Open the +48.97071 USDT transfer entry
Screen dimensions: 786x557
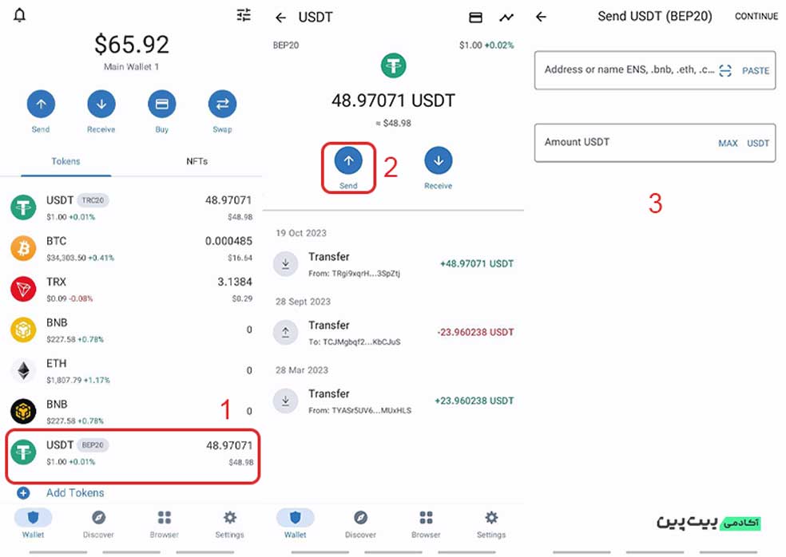(x=394, y=264)
